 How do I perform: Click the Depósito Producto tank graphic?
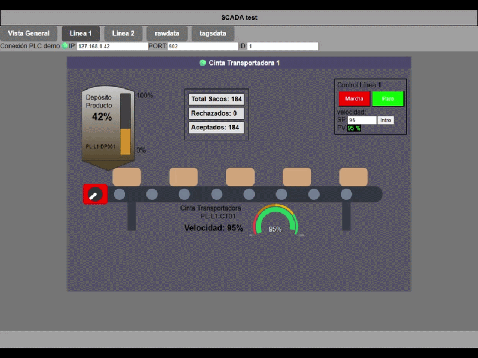[x=108, y=122]
